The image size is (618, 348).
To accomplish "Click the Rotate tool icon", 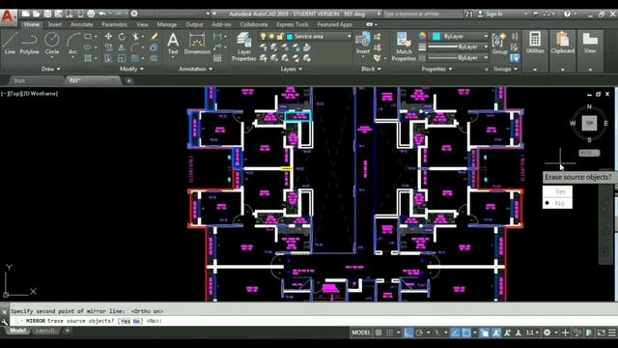I will [122, 37].
